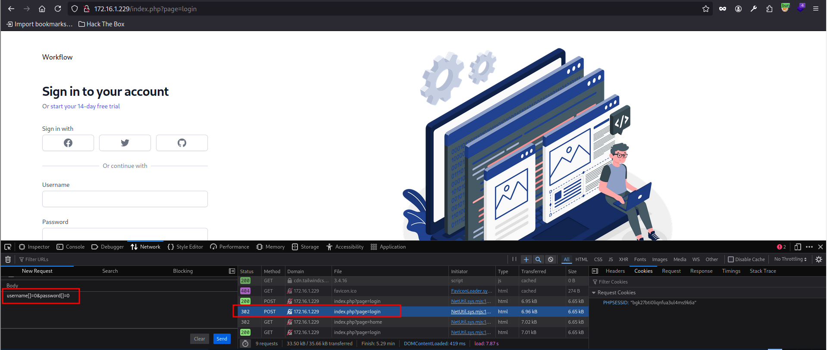The width and height of the screenshot is (827, 350).
Task: Click the element picker icon in DevTools
Action: (x=8, y=247)
